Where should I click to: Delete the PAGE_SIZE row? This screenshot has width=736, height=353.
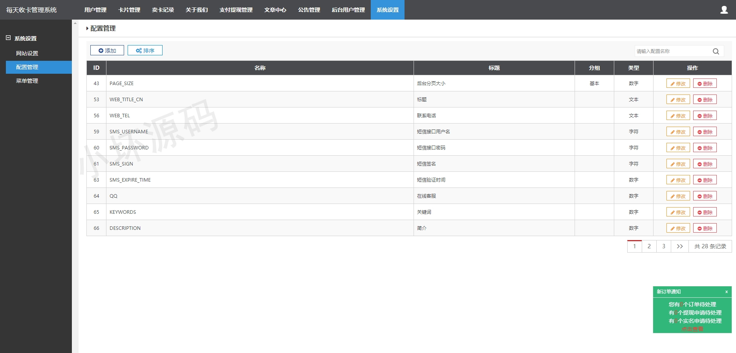click(705, 84)
